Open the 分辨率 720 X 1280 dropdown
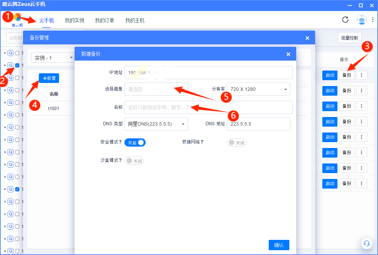378x255 pixels. point(258,89)
